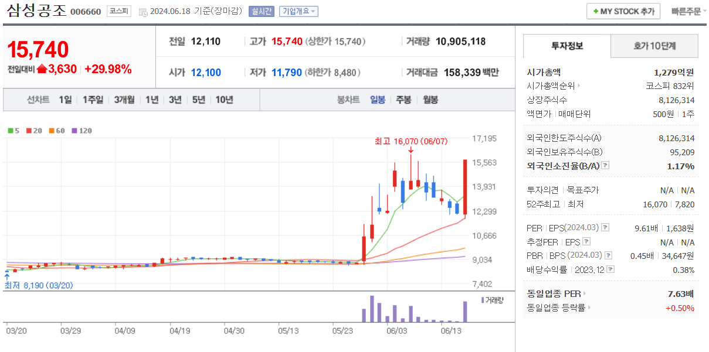Select the 10년 line chart range
709x352 pixels.
tap(224, 100)
